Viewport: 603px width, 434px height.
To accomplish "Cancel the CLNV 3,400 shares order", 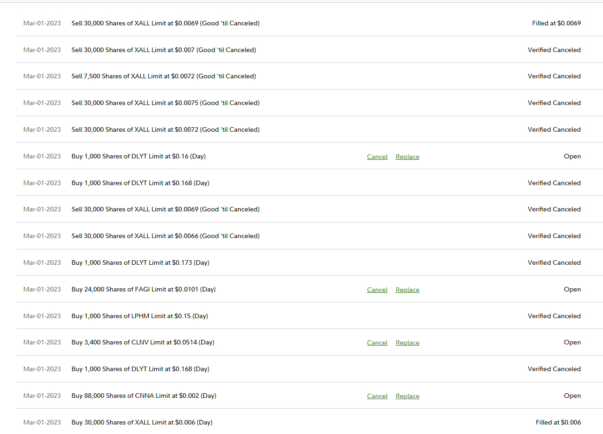I will tap(377, 343).
